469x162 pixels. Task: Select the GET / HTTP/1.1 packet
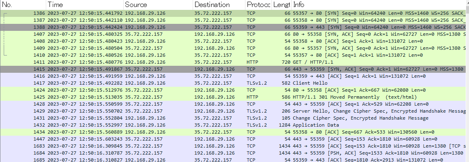point(233,62)
